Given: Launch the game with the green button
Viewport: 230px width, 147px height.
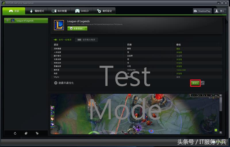Looking at the screenshot, I should [77, 28].
